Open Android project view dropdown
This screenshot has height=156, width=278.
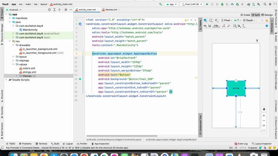pyautogui.click(x=13, y=10)
